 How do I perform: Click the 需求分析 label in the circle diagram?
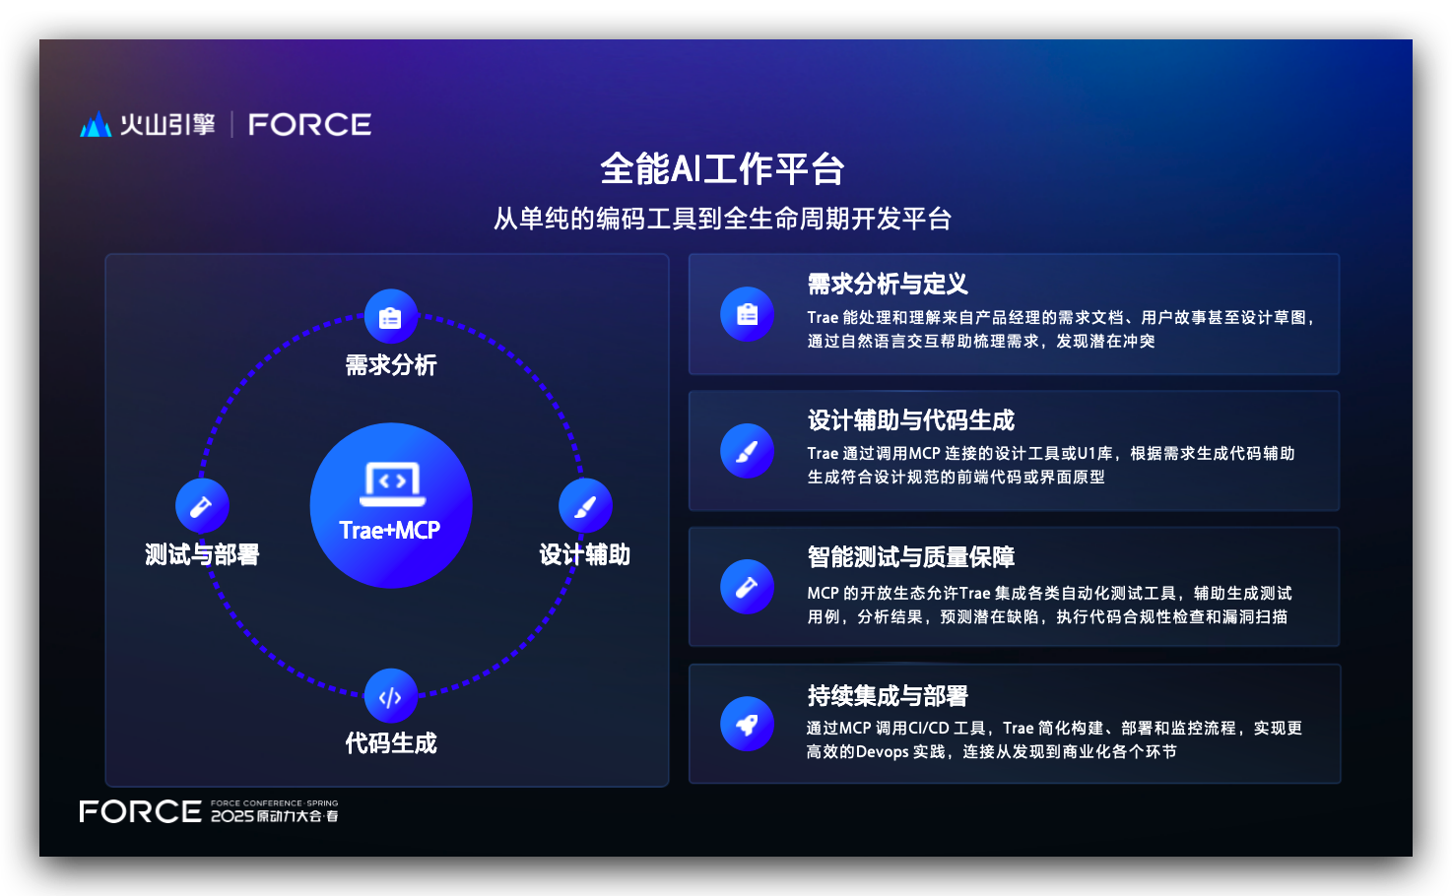pos(391,365)
